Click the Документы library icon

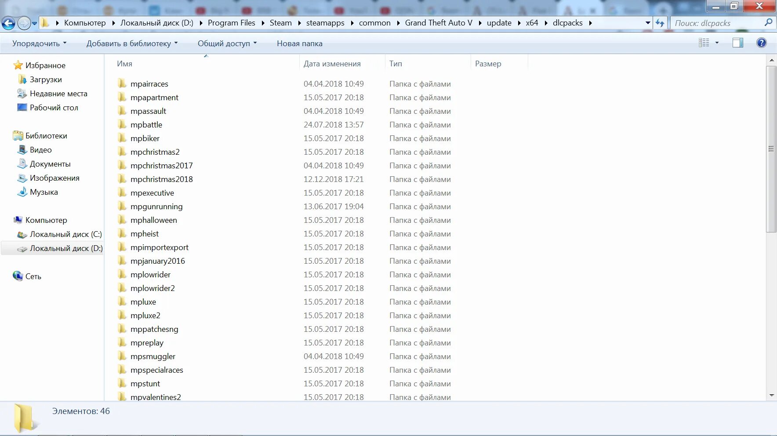click(22, 163)
